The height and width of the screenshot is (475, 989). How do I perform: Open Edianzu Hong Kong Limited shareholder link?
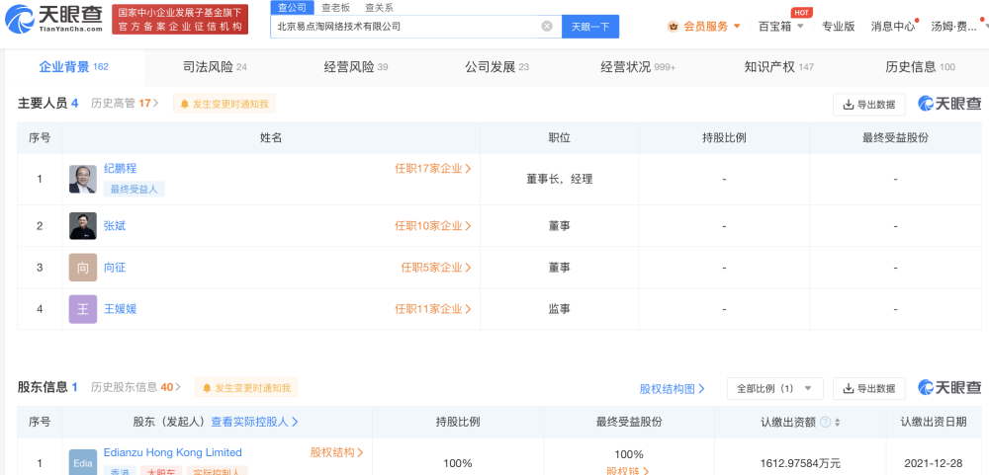pos(173,452)
